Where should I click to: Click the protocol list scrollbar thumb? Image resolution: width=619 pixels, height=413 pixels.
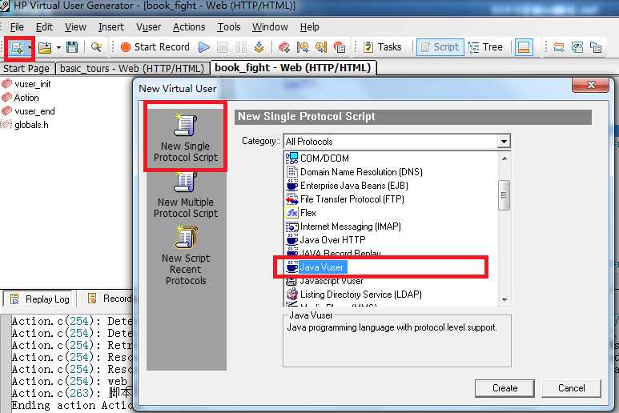pyautogui.click(x=504, y=195)
